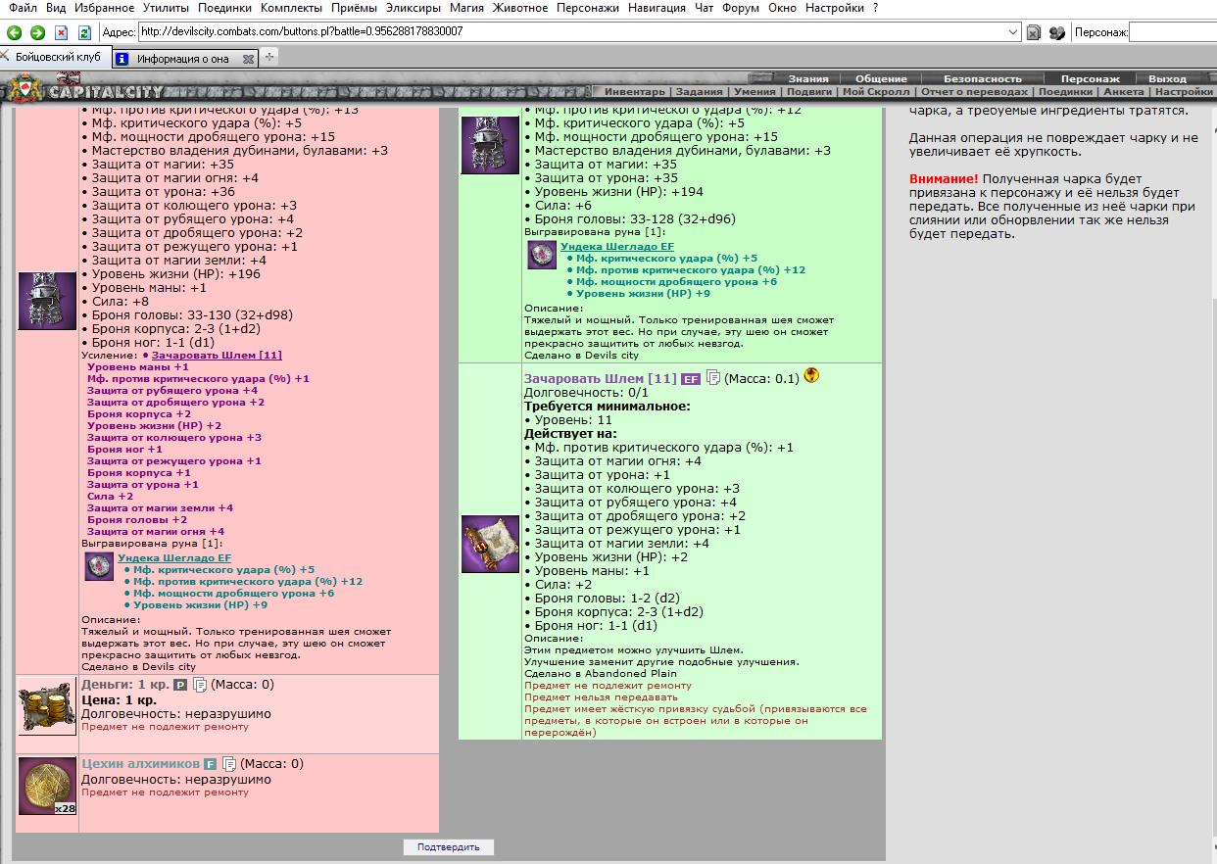Open the Файл menu
The height and width of the screenshot is (864, 1217).
23,8
